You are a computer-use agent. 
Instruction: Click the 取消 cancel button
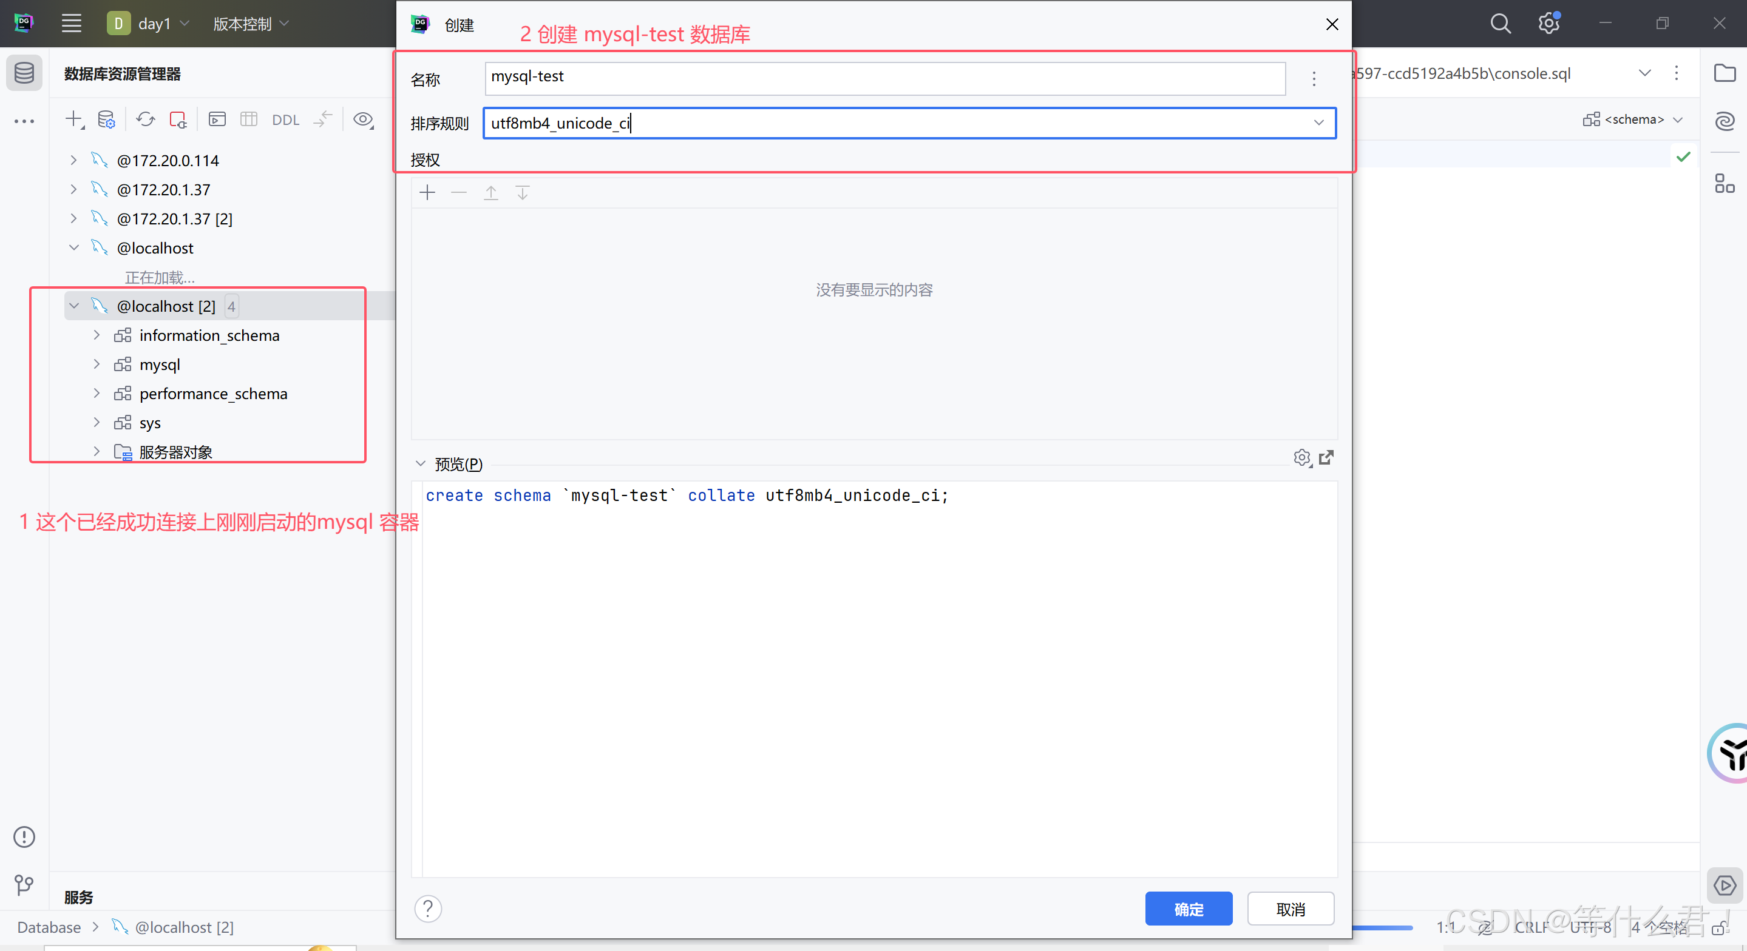(x=1290, y=909)
